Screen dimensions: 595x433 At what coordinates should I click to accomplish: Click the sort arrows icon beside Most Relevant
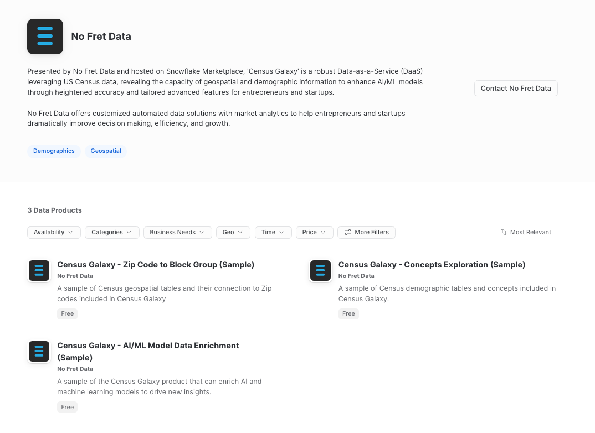click(504, 232)
